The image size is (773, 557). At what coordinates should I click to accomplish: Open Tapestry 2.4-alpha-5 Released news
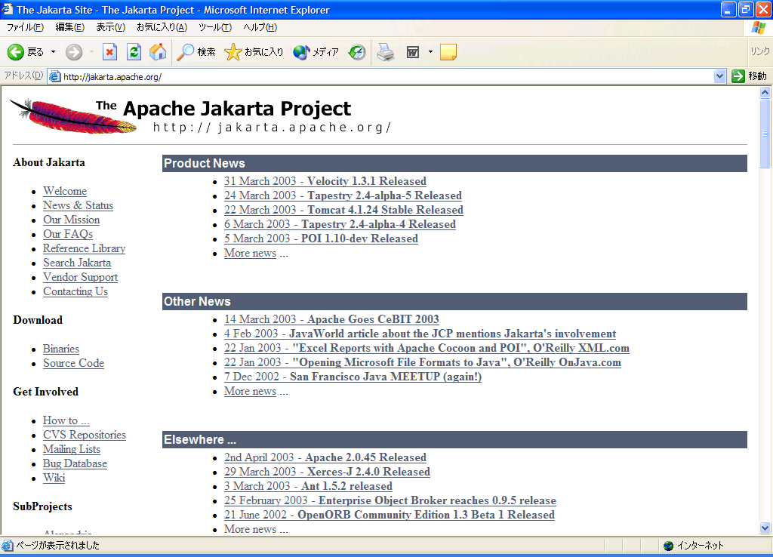click(343, 195)
